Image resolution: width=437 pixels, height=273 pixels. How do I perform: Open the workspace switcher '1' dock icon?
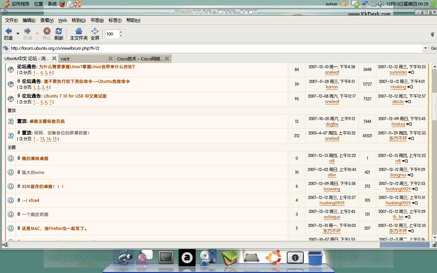point(295,258)
